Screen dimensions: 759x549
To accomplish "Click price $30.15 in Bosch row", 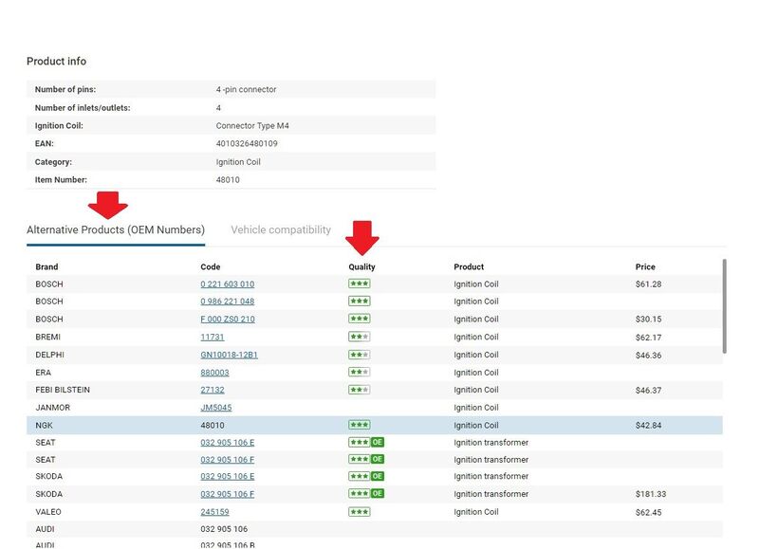I will 648,320.
